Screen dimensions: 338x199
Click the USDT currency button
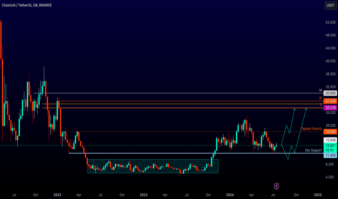(330, 5)
